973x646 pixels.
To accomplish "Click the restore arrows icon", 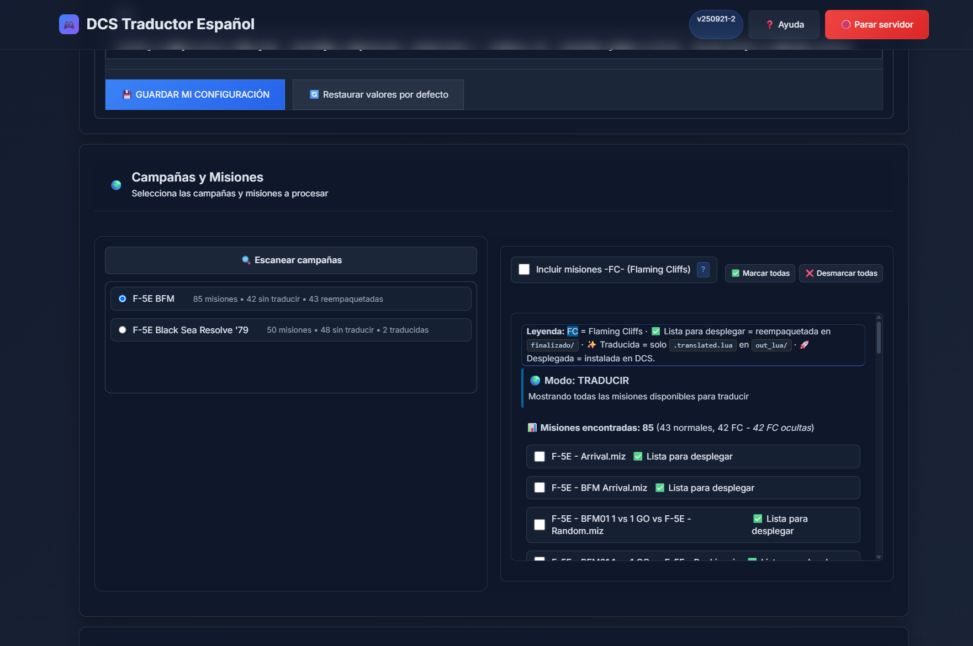I will pyautogui.click(x=314, y=94).
